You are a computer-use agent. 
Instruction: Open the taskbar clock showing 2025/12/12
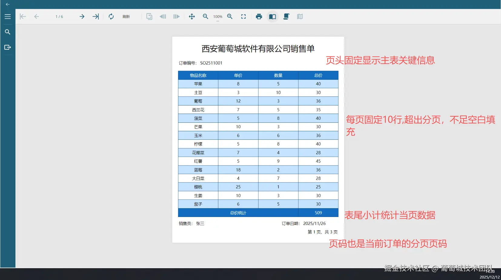(489, 274)
